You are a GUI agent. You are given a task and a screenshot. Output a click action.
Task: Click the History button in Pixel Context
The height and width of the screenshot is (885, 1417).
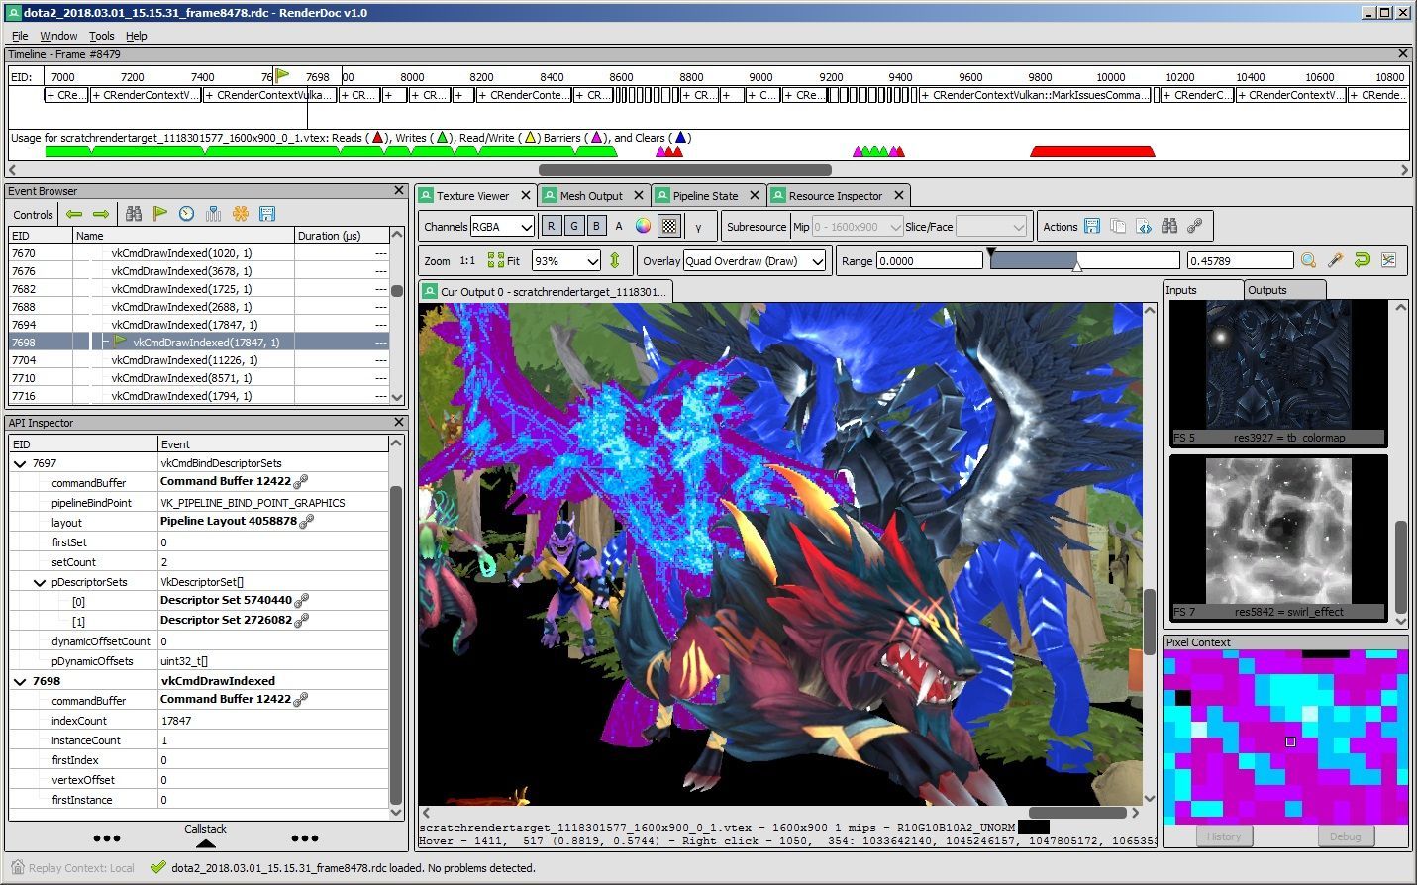1224,836
